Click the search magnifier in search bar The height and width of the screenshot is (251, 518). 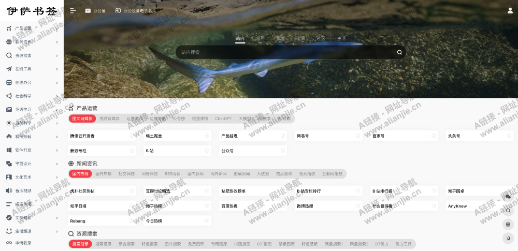(399, 52)
